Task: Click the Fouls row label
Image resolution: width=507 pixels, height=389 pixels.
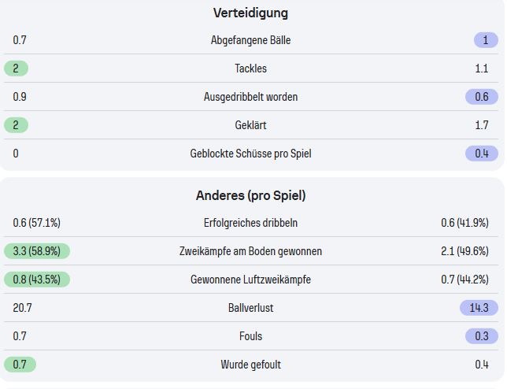Action: [250, 336]
